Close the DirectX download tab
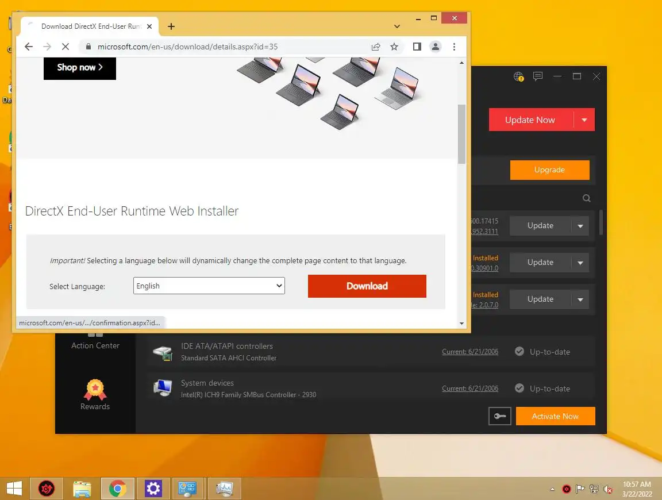 [x=149, y=26]
